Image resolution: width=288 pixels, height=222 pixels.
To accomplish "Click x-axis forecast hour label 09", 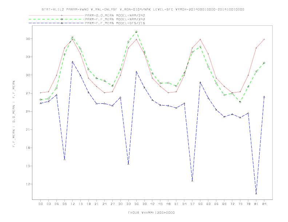I will pos(64,204).
